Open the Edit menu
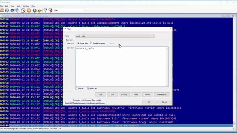237x133 pixels. pyautogui.click(x=7, y=6)
